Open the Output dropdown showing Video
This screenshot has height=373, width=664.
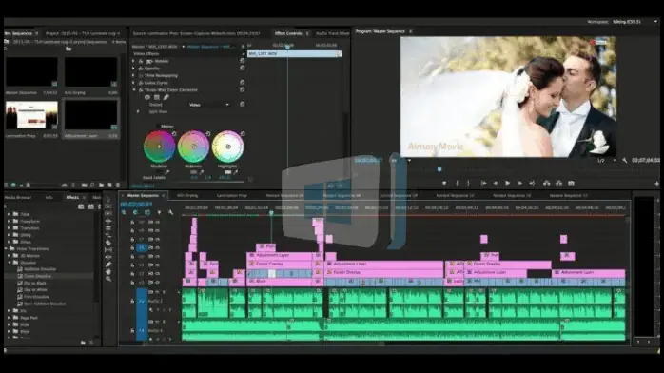[x=209, y=105]
